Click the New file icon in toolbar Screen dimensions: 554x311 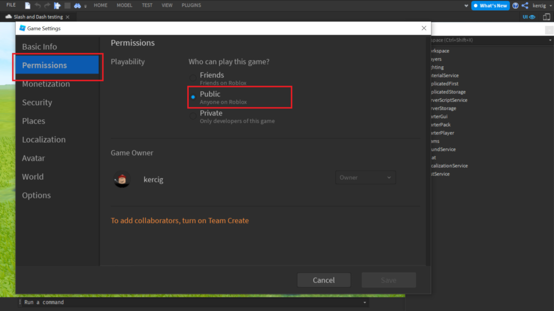coord(28,5)
